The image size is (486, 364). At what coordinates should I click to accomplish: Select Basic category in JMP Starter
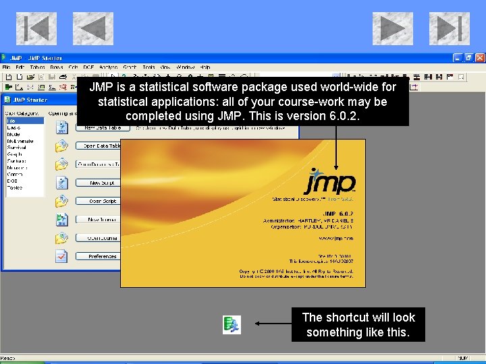[25, 127]
